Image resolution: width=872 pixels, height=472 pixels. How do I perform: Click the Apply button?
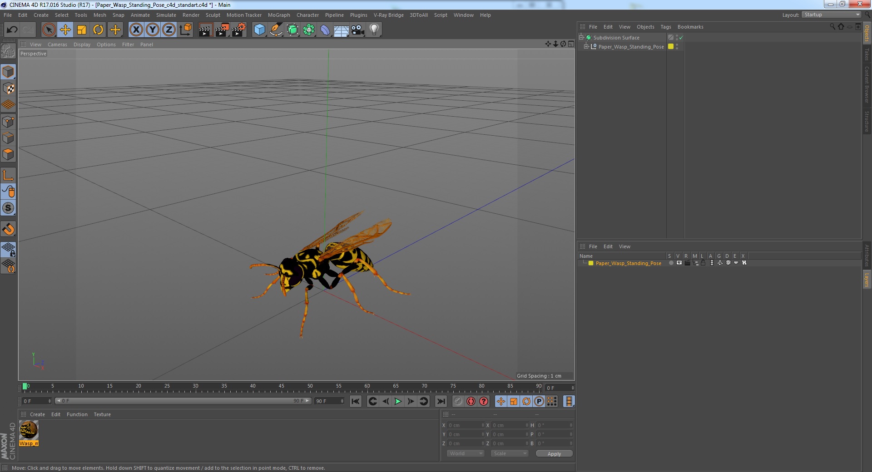tap(554, 454)
